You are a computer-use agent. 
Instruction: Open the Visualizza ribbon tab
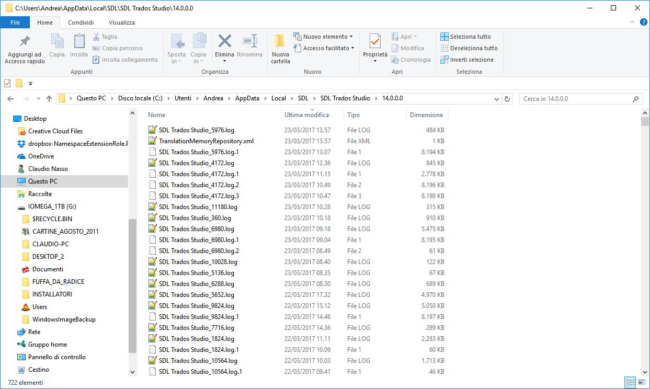(122, 22)
